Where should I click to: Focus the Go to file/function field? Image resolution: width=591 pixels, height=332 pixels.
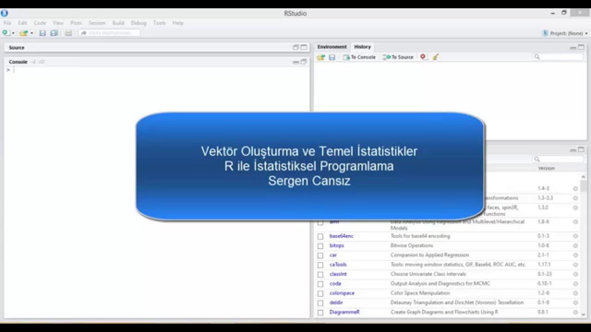[x=109, y=33]
